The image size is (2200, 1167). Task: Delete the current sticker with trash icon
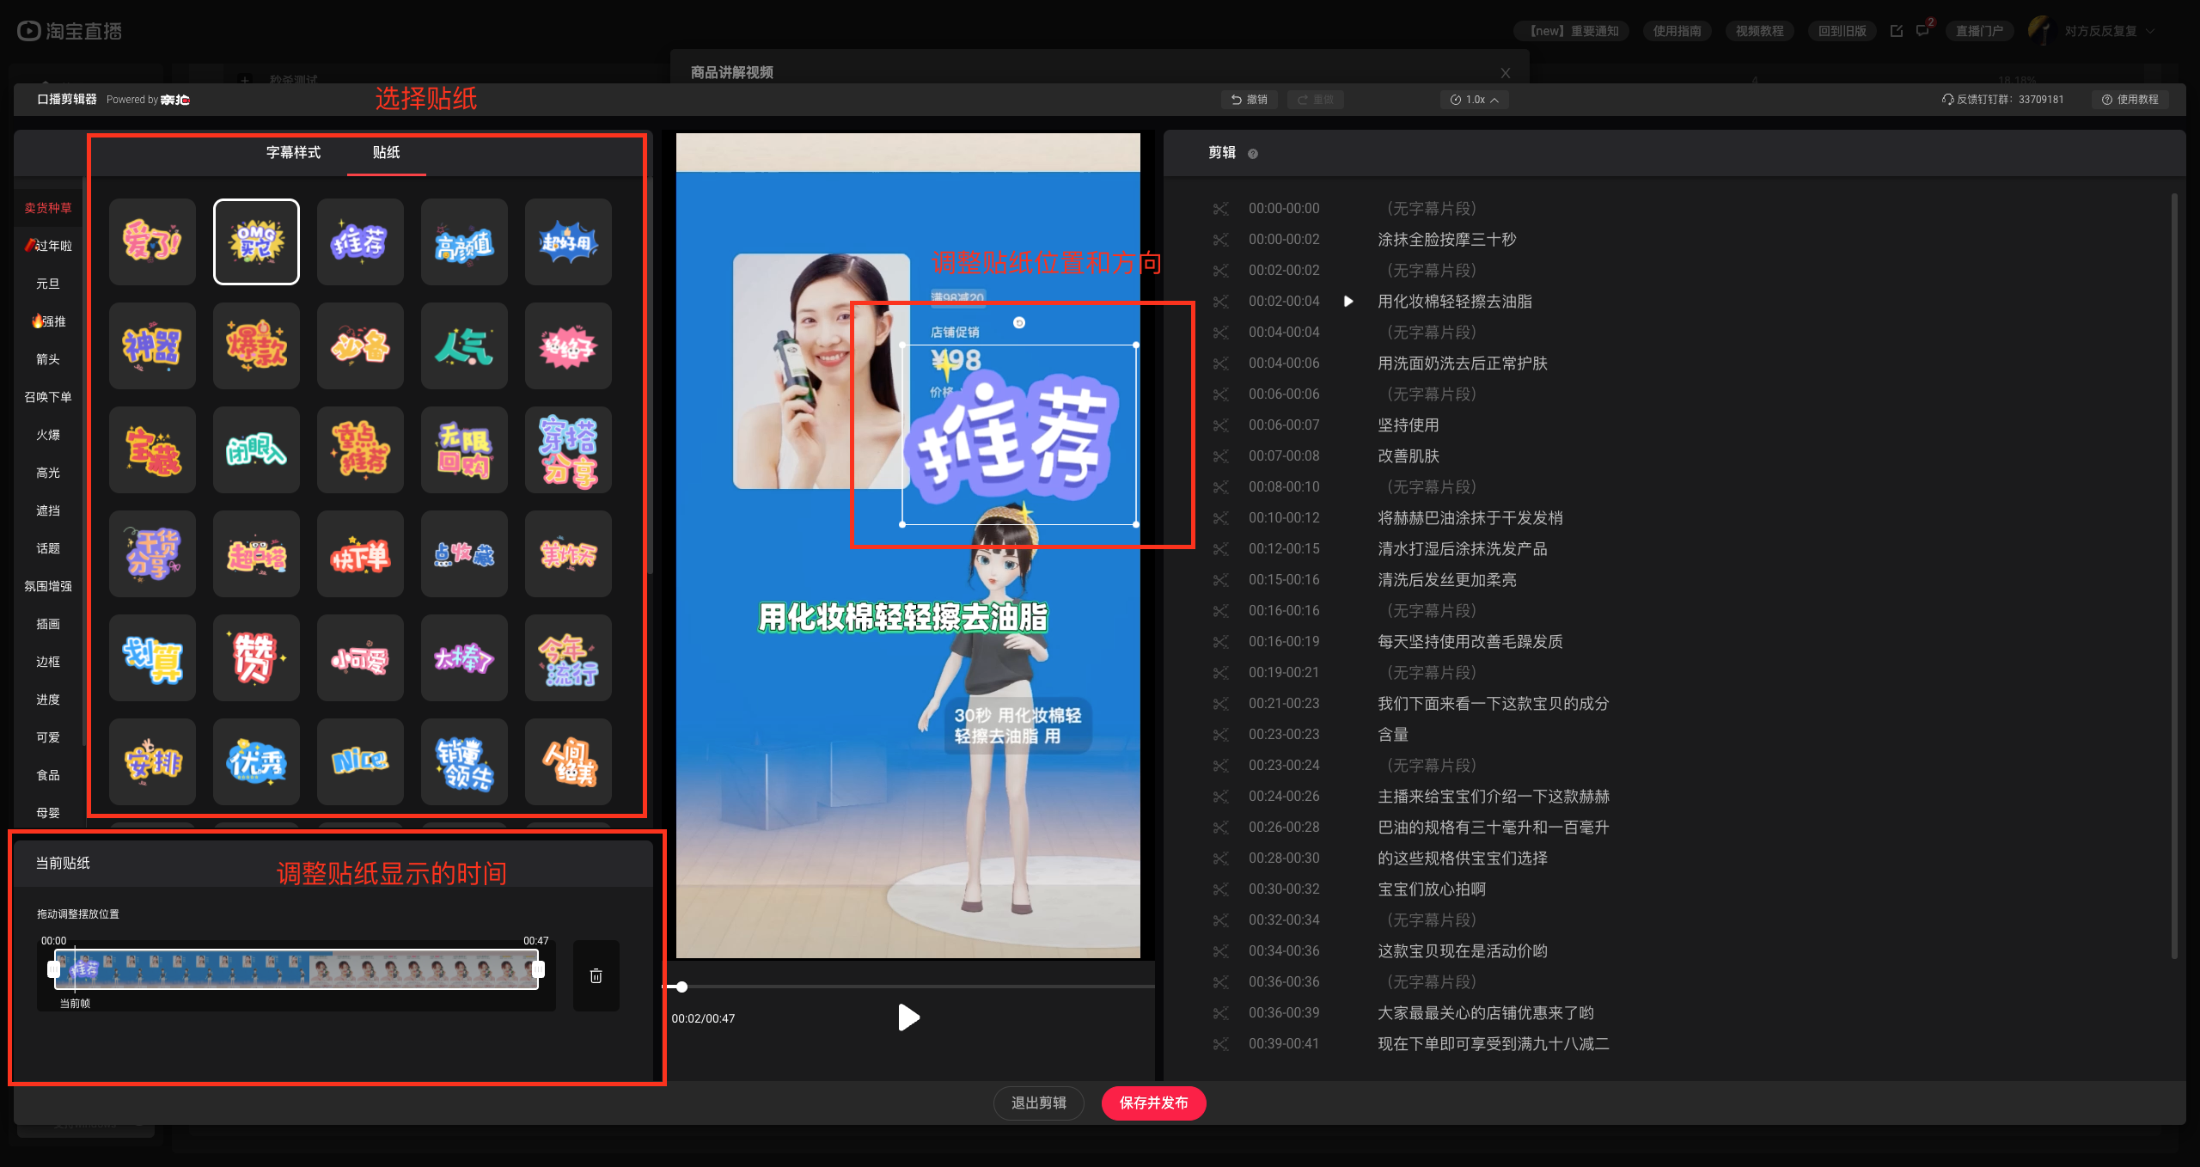pyautogui.click(x=596, y=975)
